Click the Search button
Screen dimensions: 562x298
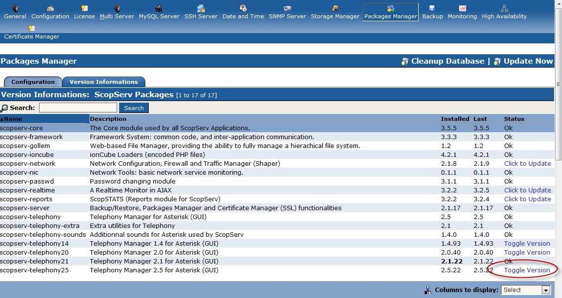tap(133, 108)
